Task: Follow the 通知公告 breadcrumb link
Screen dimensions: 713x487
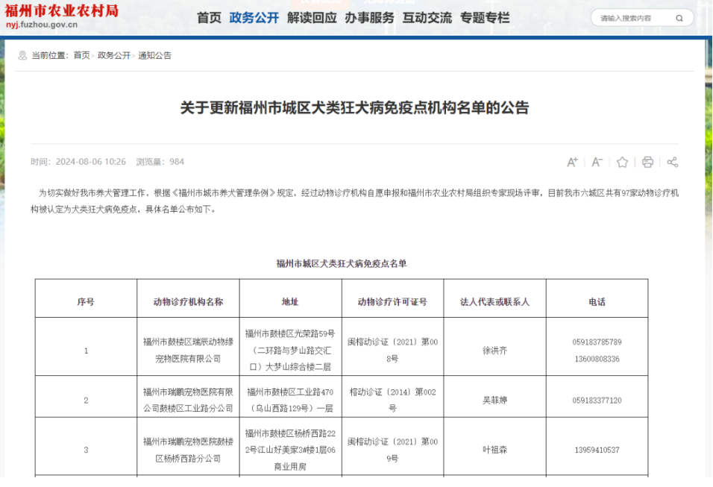Action: pyautogui.click(x=154, y=55)
